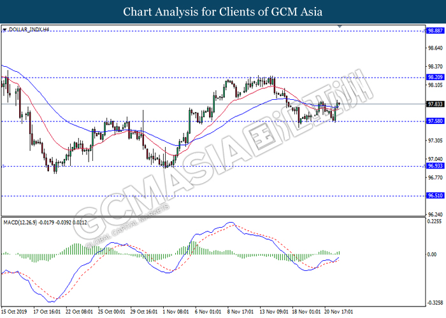Click the 98.105 price scale value
Image resolution: width=446 pixels, height=318 pixels.
click(x=435, y=85)
